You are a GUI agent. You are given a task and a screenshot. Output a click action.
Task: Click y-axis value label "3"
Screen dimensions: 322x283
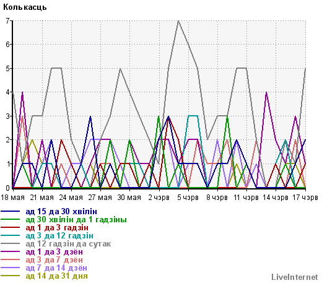(8, 116)
